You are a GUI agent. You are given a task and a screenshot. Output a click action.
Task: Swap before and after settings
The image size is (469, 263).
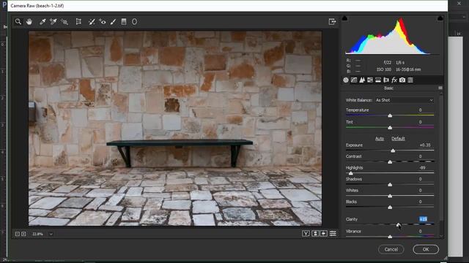point(315,234)
